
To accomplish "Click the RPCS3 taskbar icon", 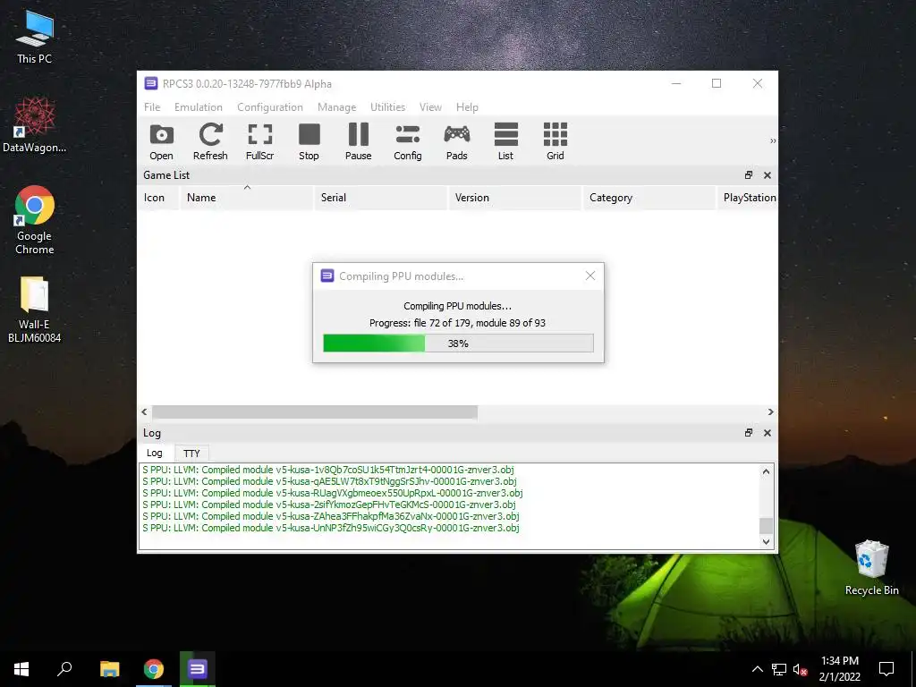I will pyautogui.click(x=198, y=669).
